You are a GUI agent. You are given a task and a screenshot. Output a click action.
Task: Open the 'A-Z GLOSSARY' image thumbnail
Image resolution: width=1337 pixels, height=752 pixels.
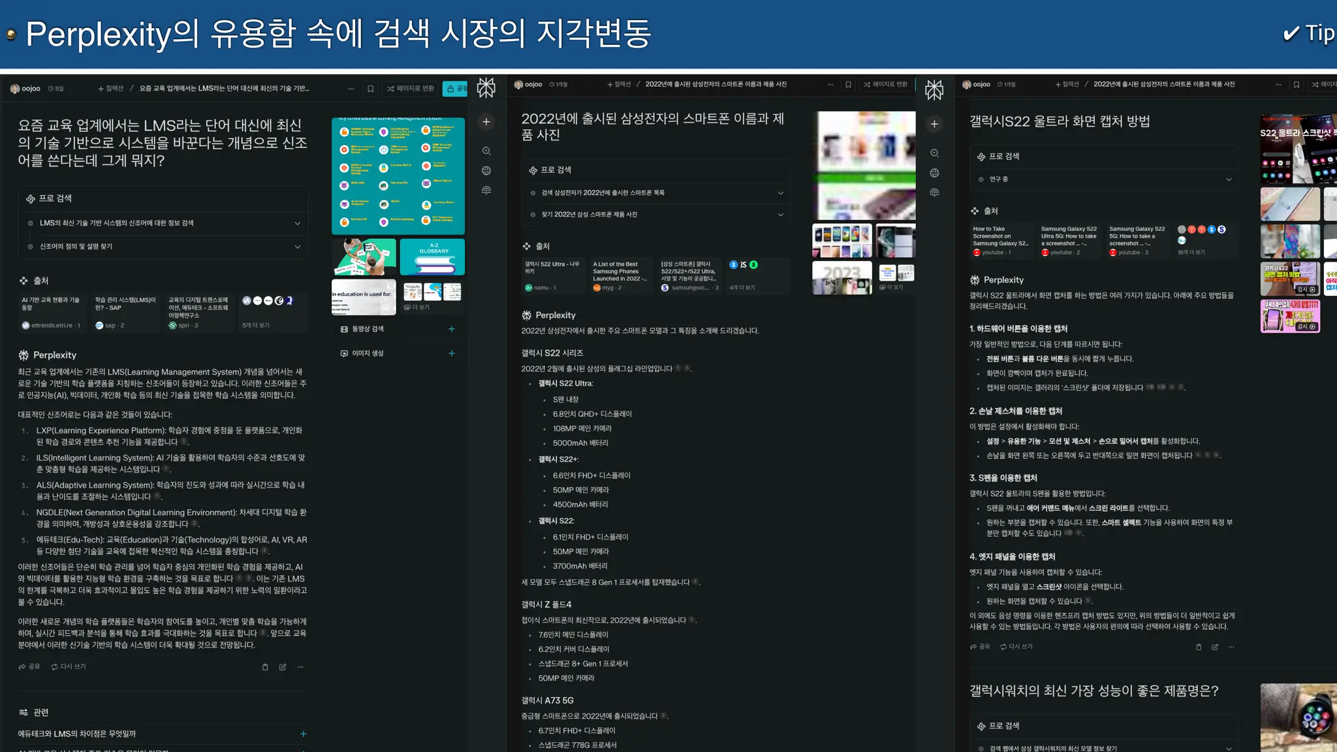pos(432,257)
